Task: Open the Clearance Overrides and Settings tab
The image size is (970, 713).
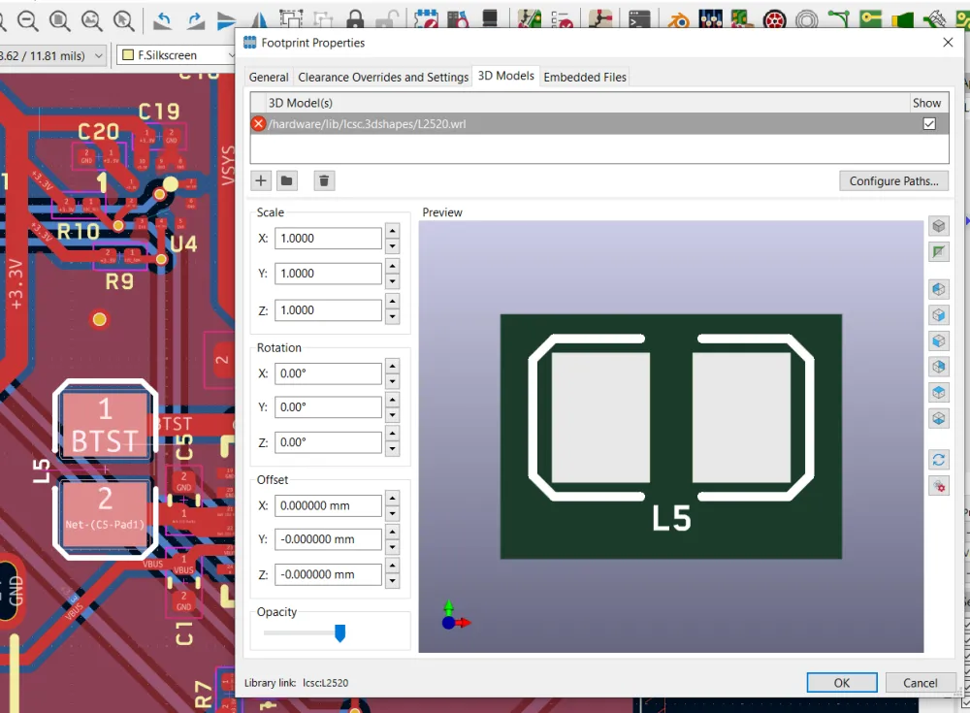Action: [383, 77]
